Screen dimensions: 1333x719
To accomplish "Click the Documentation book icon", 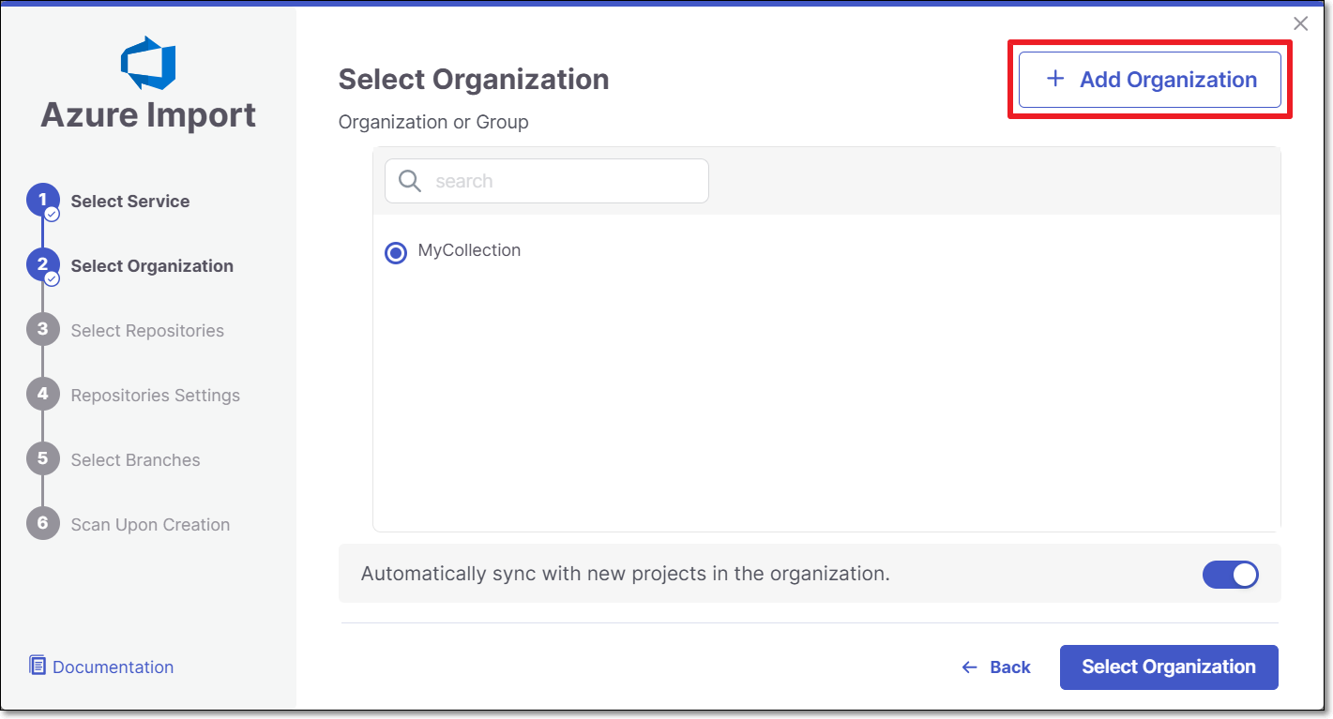I will coord(38,667).
